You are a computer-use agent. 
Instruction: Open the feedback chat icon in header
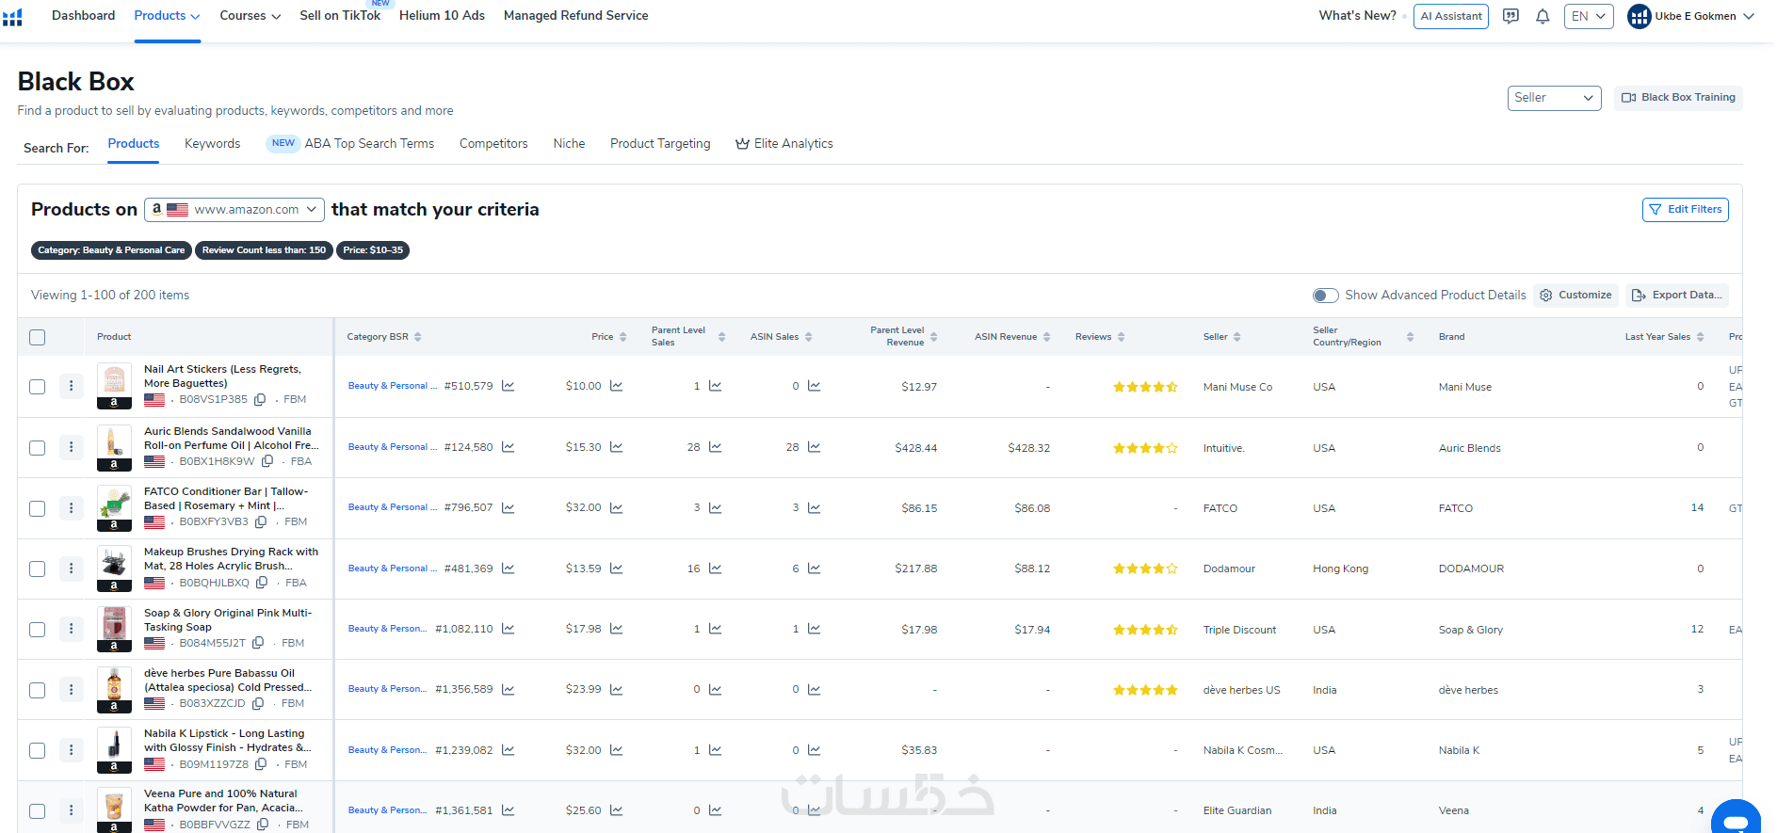click(x=1510, y=16)
